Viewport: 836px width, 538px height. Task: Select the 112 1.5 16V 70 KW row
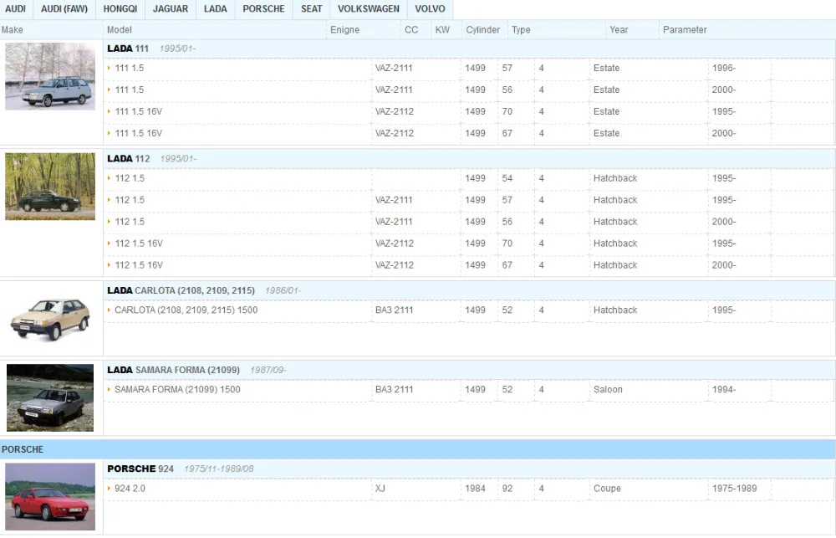pyautogui.click(x=469, y=243)
